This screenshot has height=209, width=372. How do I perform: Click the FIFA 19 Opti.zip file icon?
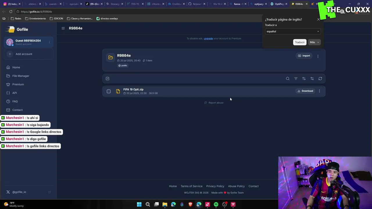(x=118, y=91)
